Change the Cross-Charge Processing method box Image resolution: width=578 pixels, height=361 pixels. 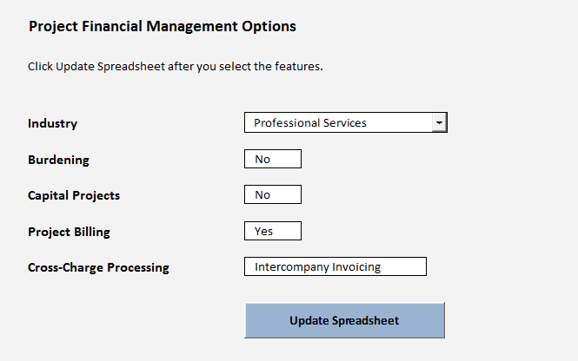336,266
